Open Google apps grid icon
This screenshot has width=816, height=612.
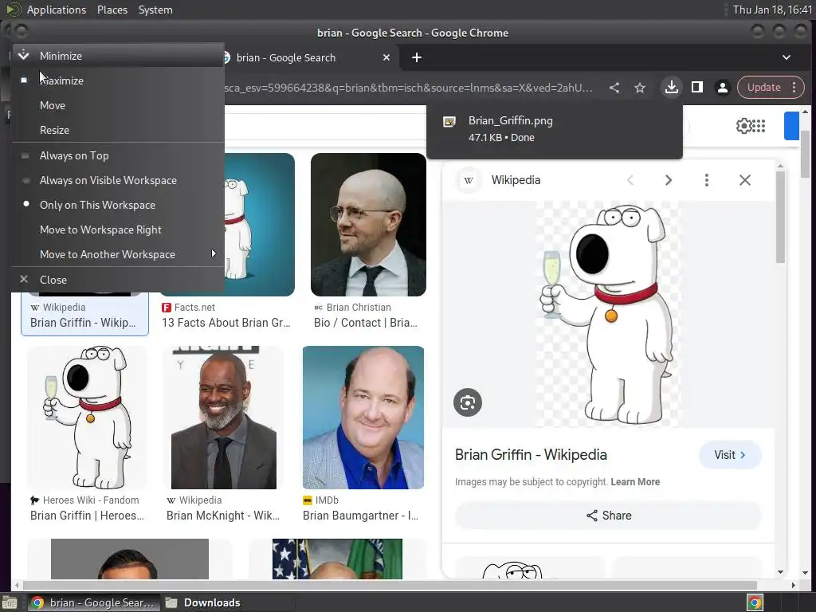pos(759,126)
